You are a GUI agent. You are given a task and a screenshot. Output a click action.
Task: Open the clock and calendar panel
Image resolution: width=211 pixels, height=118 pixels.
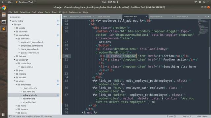click(x=110, y=2)
